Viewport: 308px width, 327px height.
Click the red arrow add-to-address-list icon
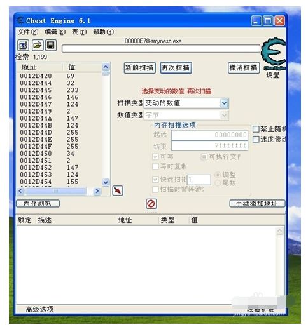[x=118, y=190]
